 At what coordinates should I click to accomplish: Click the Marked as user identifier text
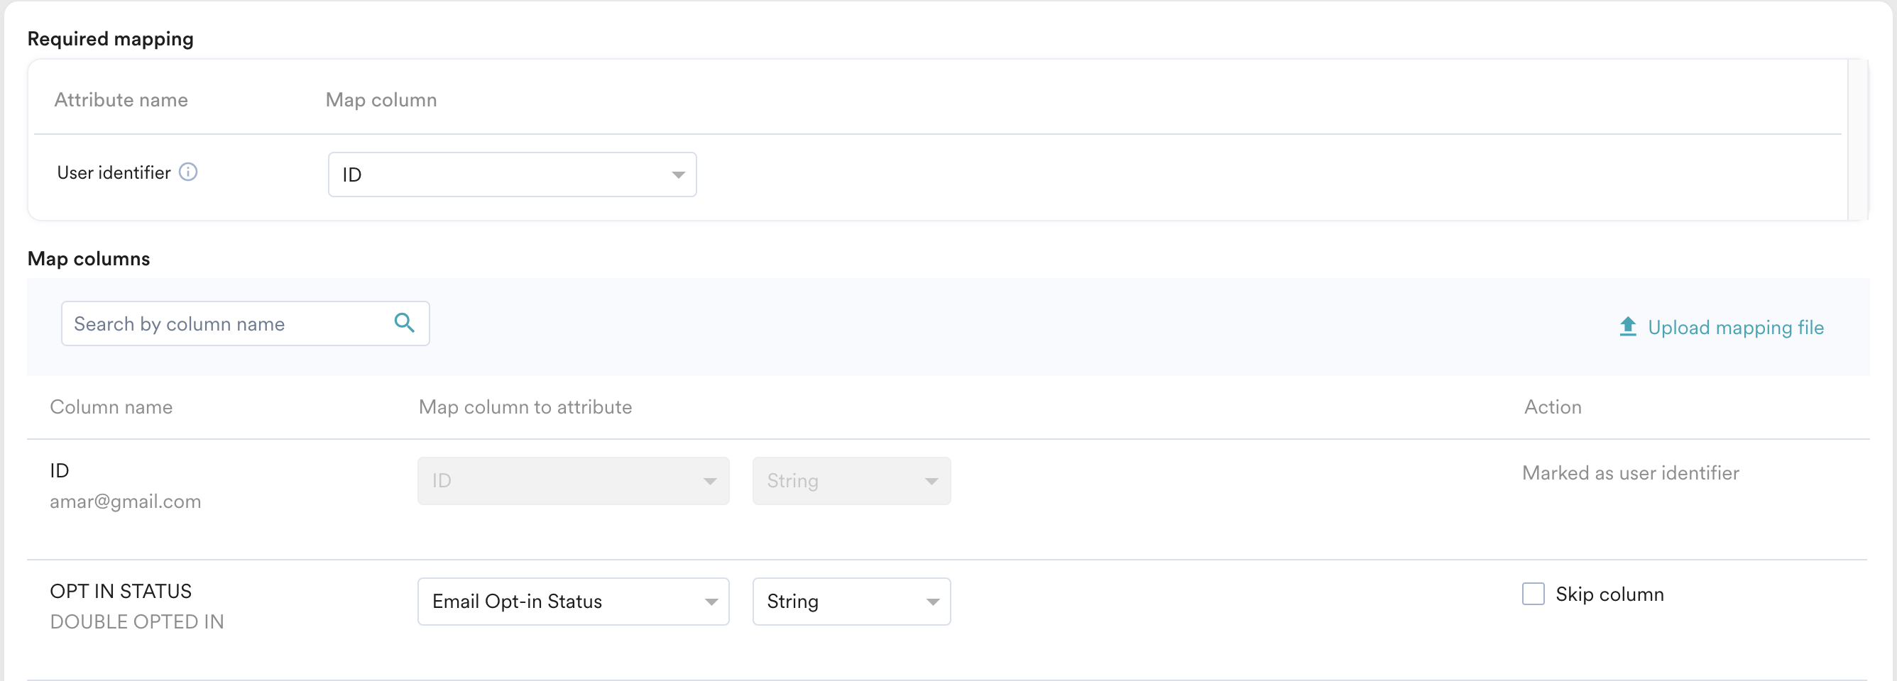tap(1631, 473)
